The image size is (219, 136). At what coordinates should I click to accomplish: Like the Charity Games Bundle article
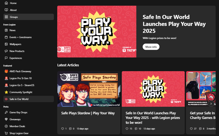191,129
